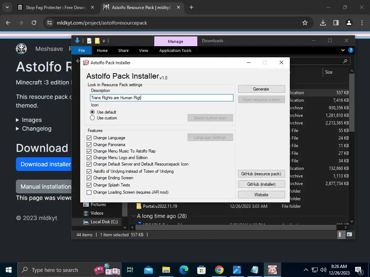Open site information icon in address bar
370x277 pixels.
click(50, 23)
